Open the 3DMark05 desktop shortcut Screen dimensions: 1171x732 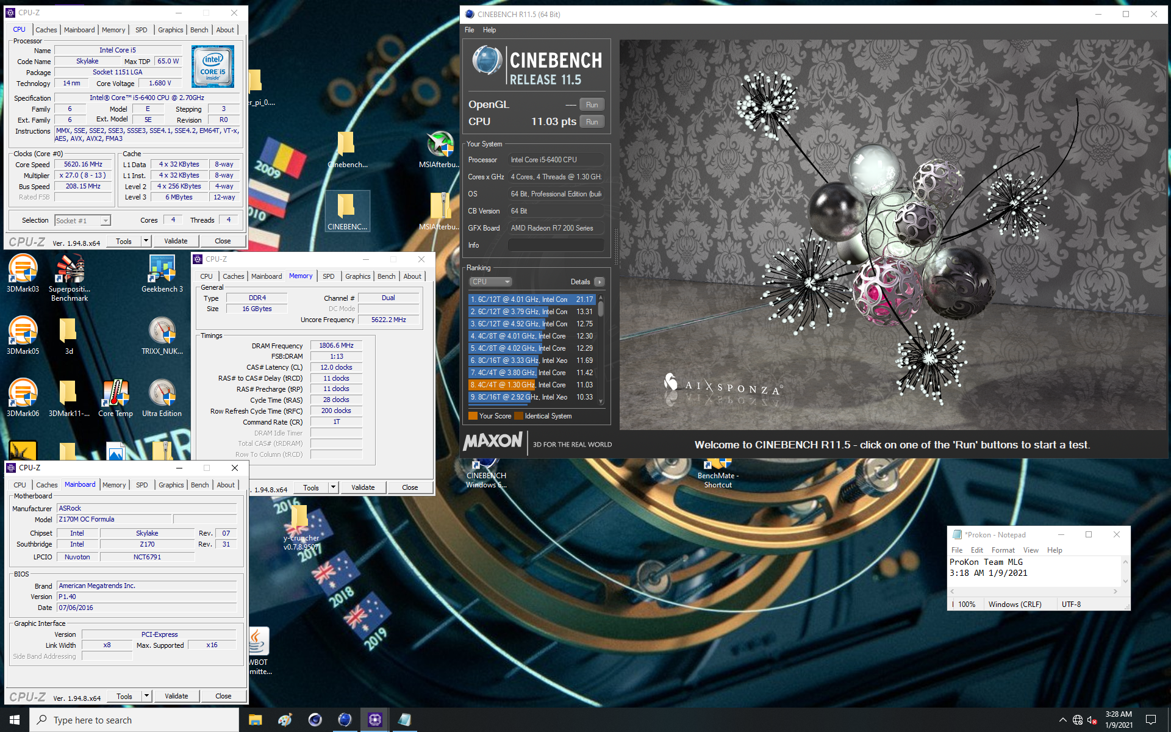(23, 335)
